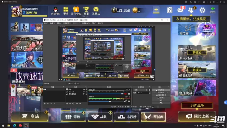Click 退出 button in OBS controls

161,103
